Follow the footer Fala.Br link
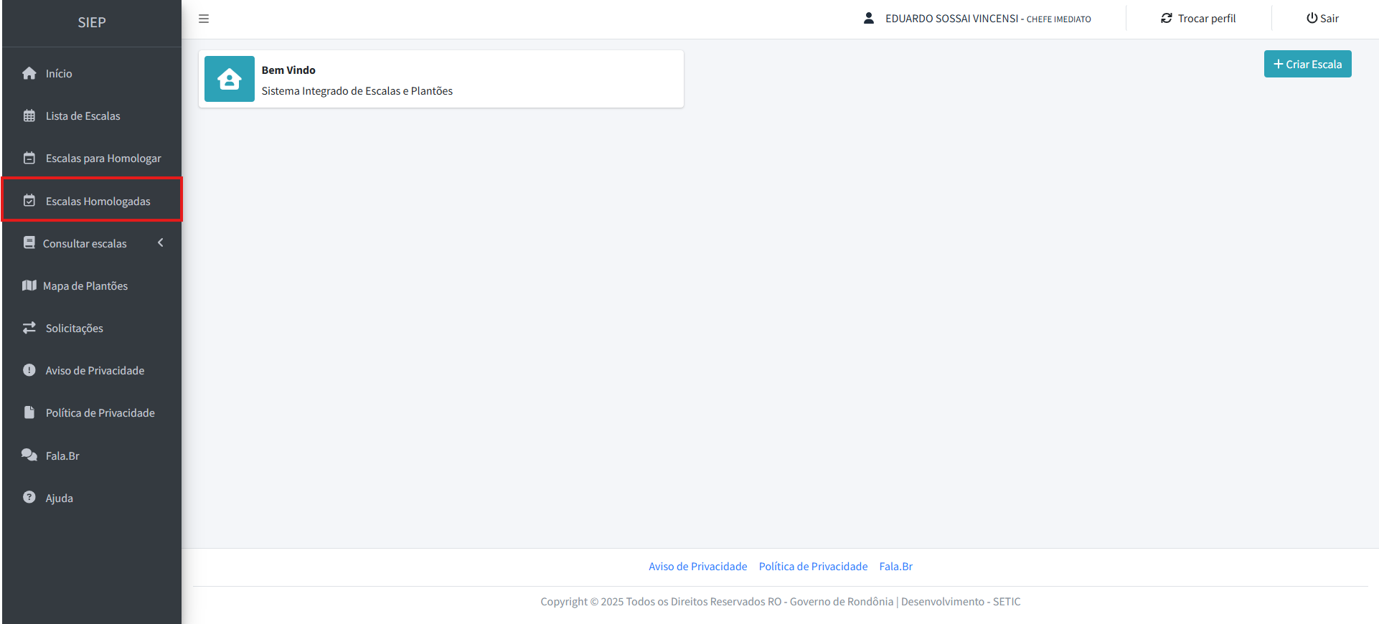This screenshot has width=1379, height=624. point(895,567)
